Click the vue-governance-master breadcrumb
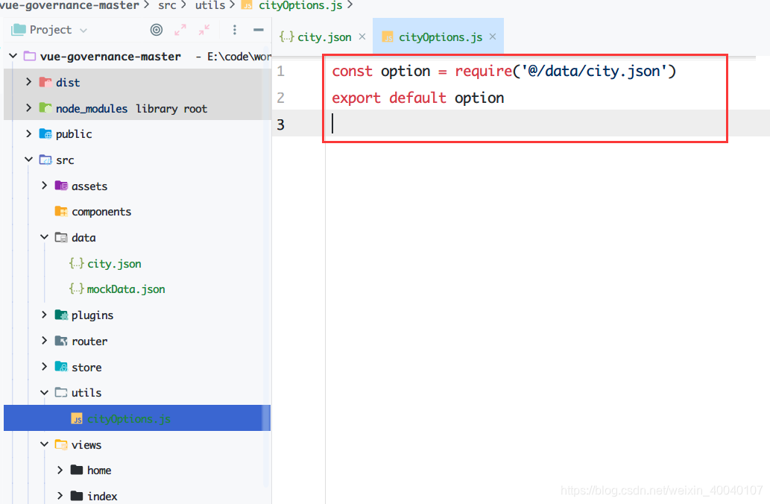 70,5
